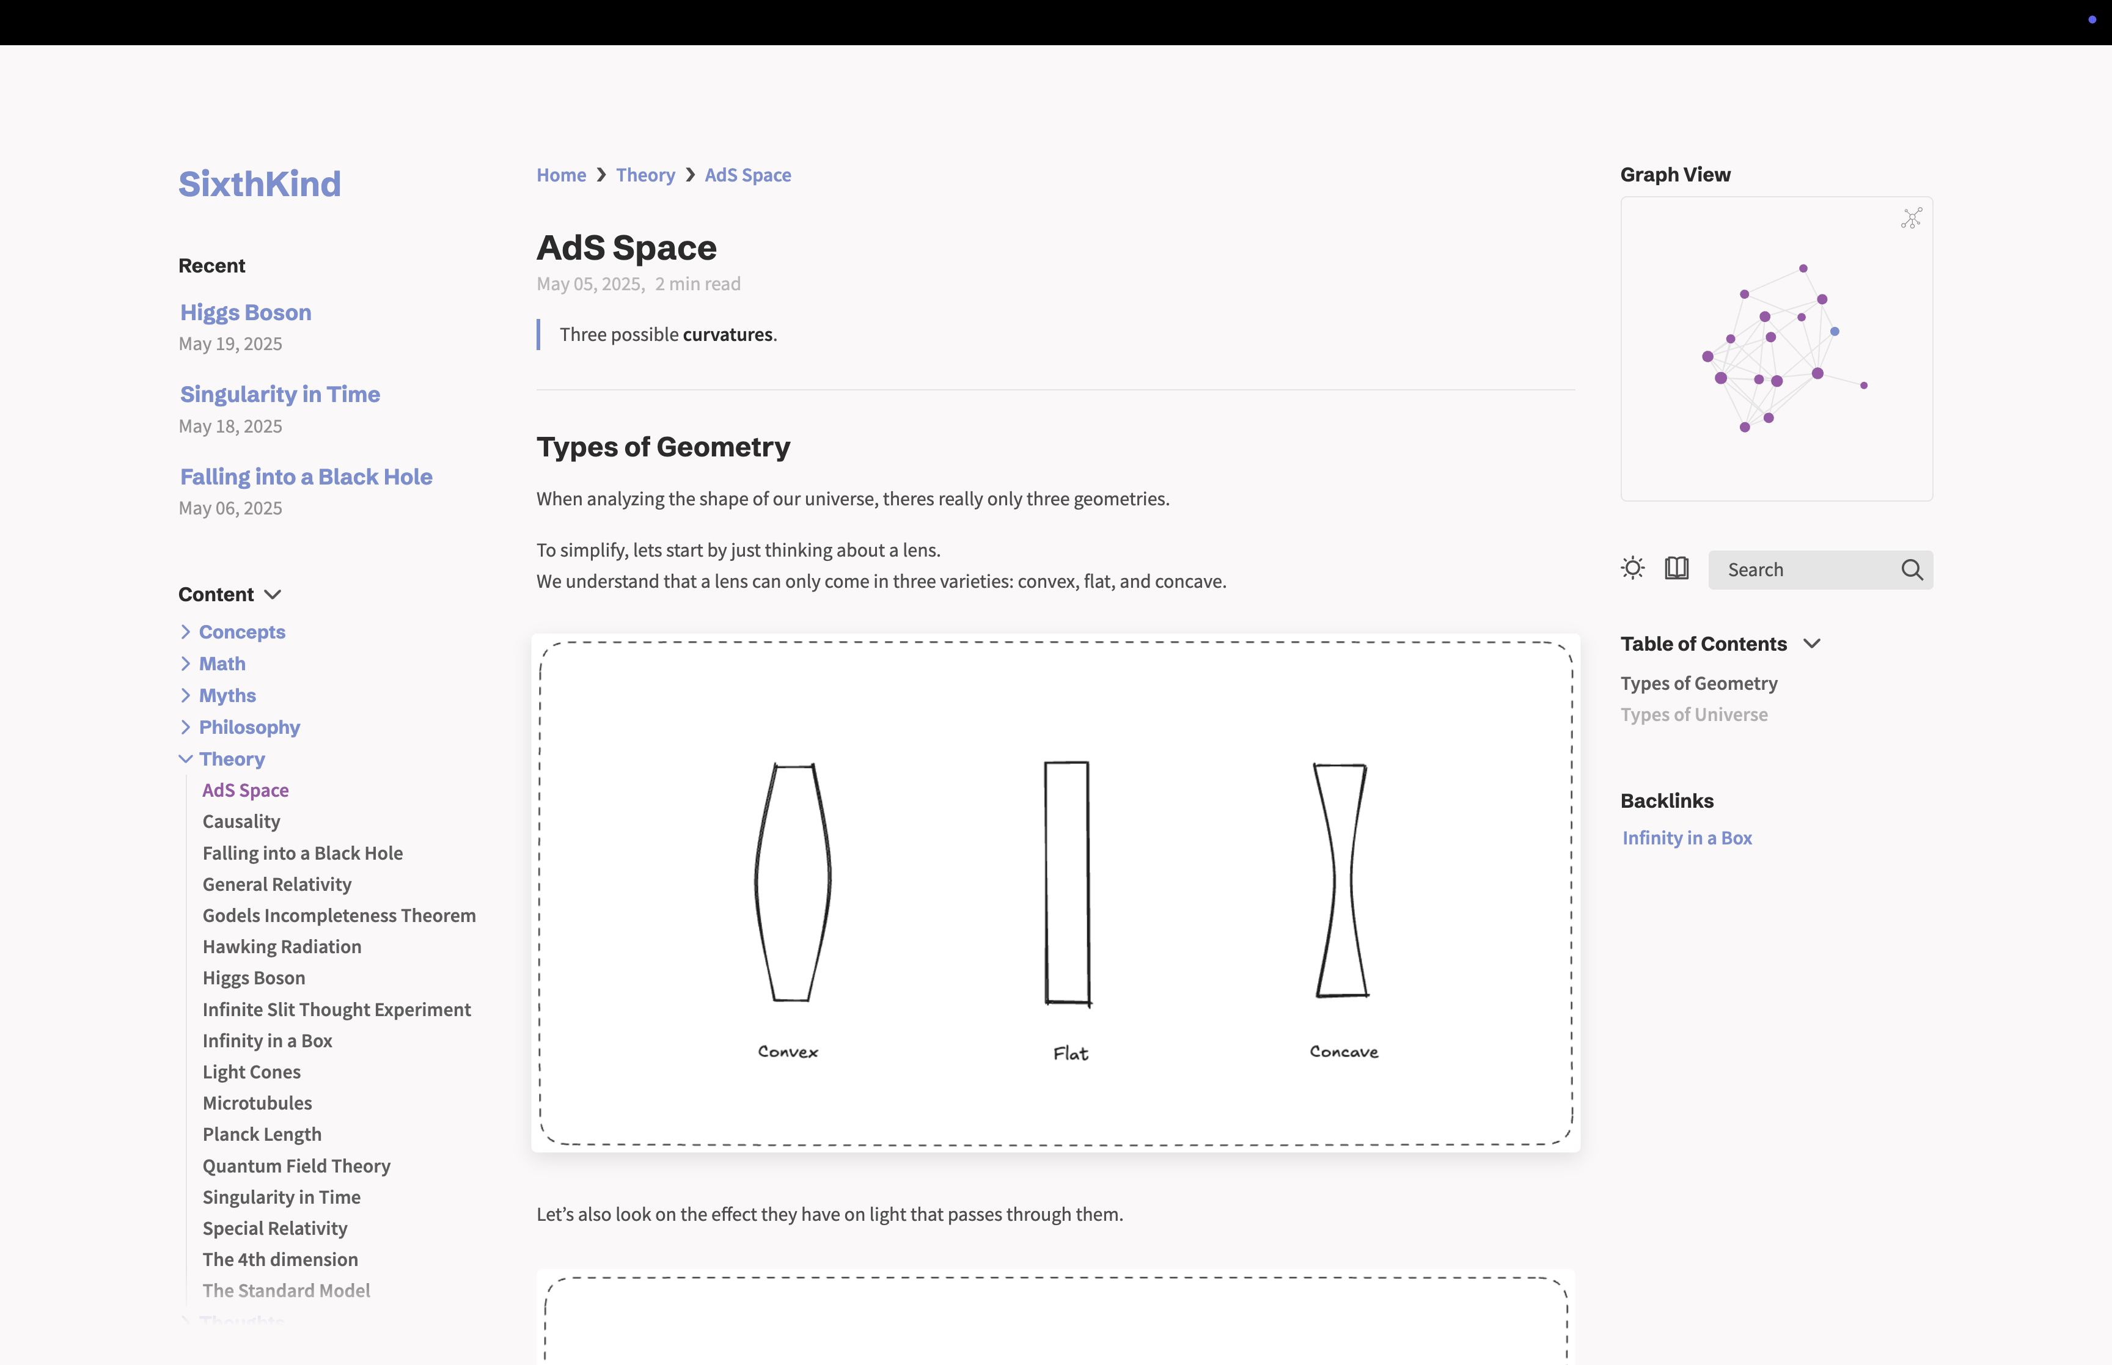Open Godels Incompleteness Theorem note
This screenshot has height=1365, width=2112.
339,916
